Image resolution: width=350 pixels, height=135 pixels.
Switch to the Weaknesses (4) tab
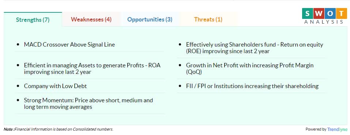[91, 19]
